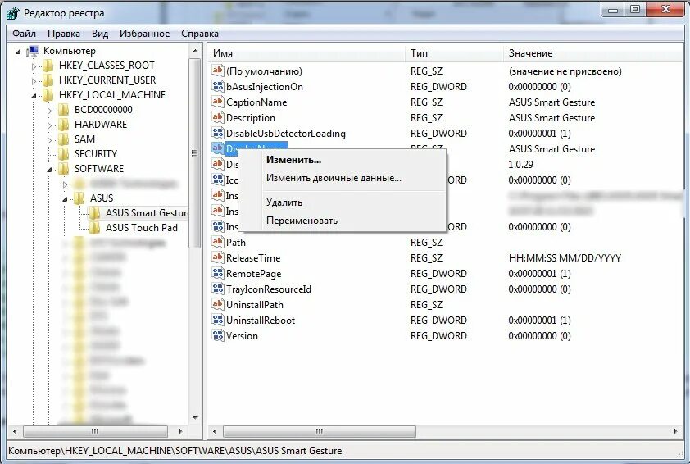Click the DWORD icon of UninstallReboot
Image resolution: width=690 pixels, height=464 pixels.
tap(218, 320)
